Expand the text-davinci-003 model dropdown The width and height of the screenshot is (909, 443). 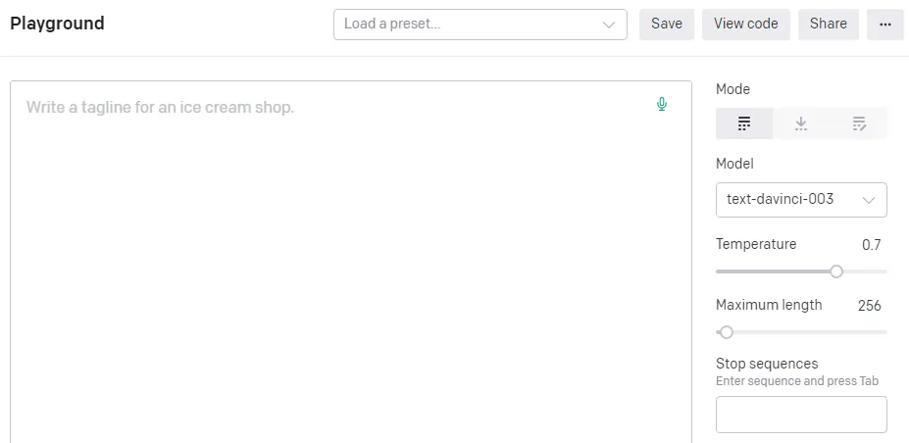801,200
